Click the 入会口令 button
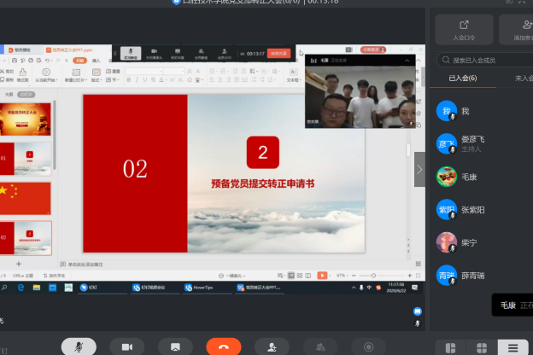 click(x=462, y=31)
